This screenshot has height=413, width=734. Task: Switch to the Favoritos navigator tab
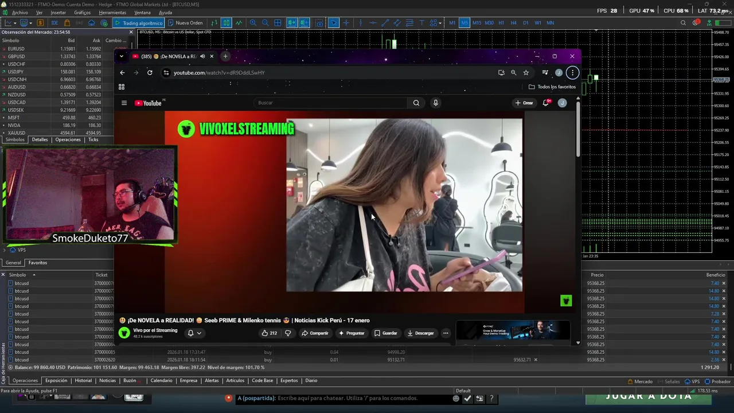tap(37, 263)
